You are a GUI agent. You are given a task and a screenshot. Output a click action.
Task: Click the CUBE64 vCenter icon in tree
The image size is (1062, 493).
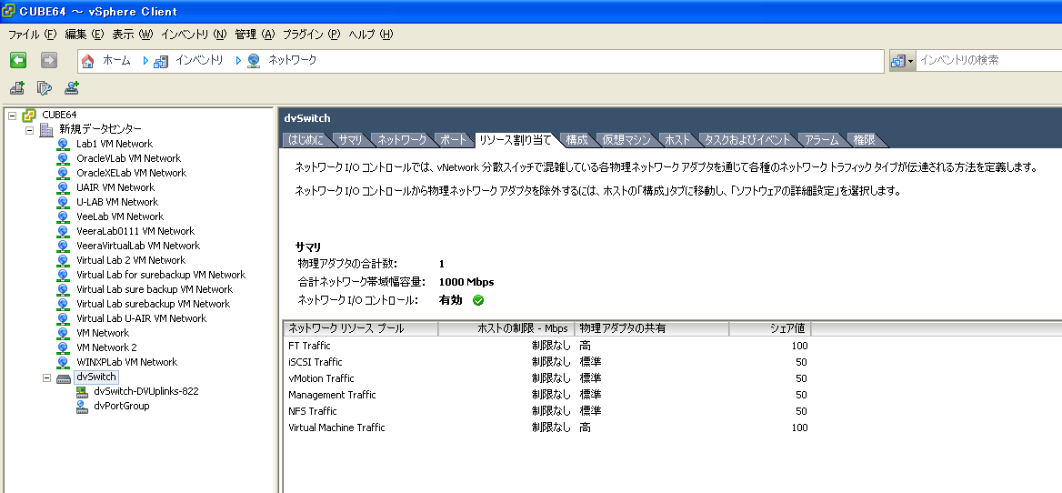pos(29,115)
